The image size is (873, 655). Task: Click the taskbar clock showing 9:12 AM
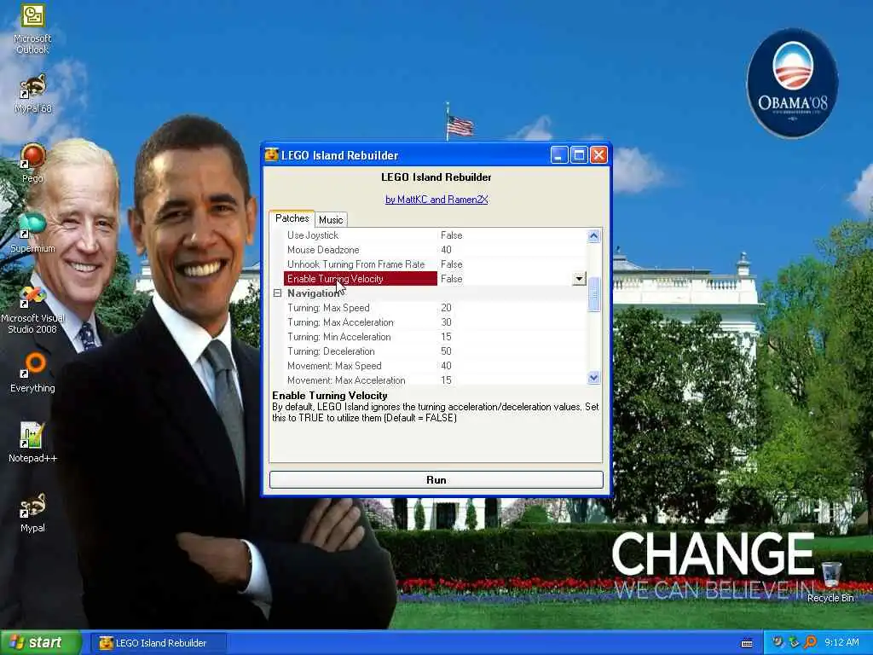pos(841,642)
